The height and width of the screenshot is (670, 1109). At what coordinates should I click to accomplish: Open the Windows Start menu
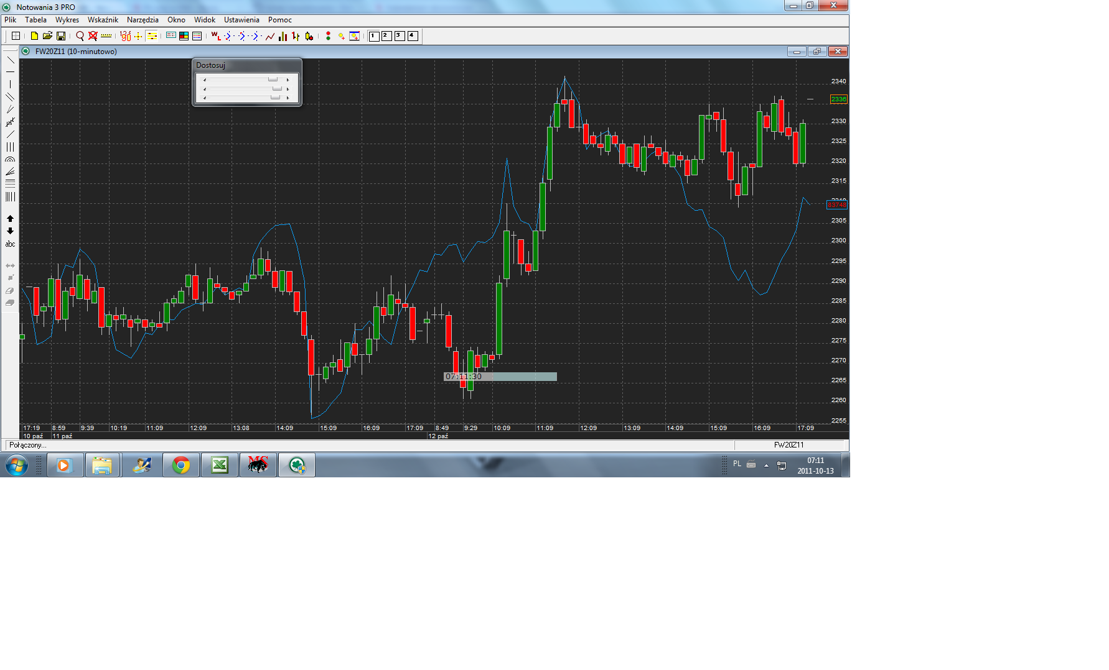coord(16,465)
